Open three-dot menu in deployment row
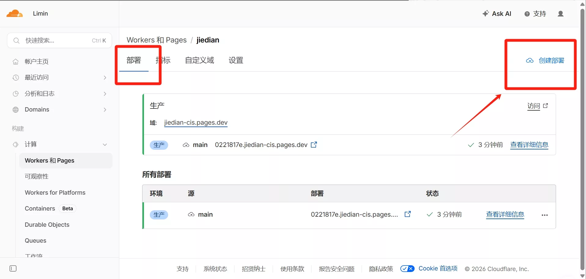 (x=545, y=215)
